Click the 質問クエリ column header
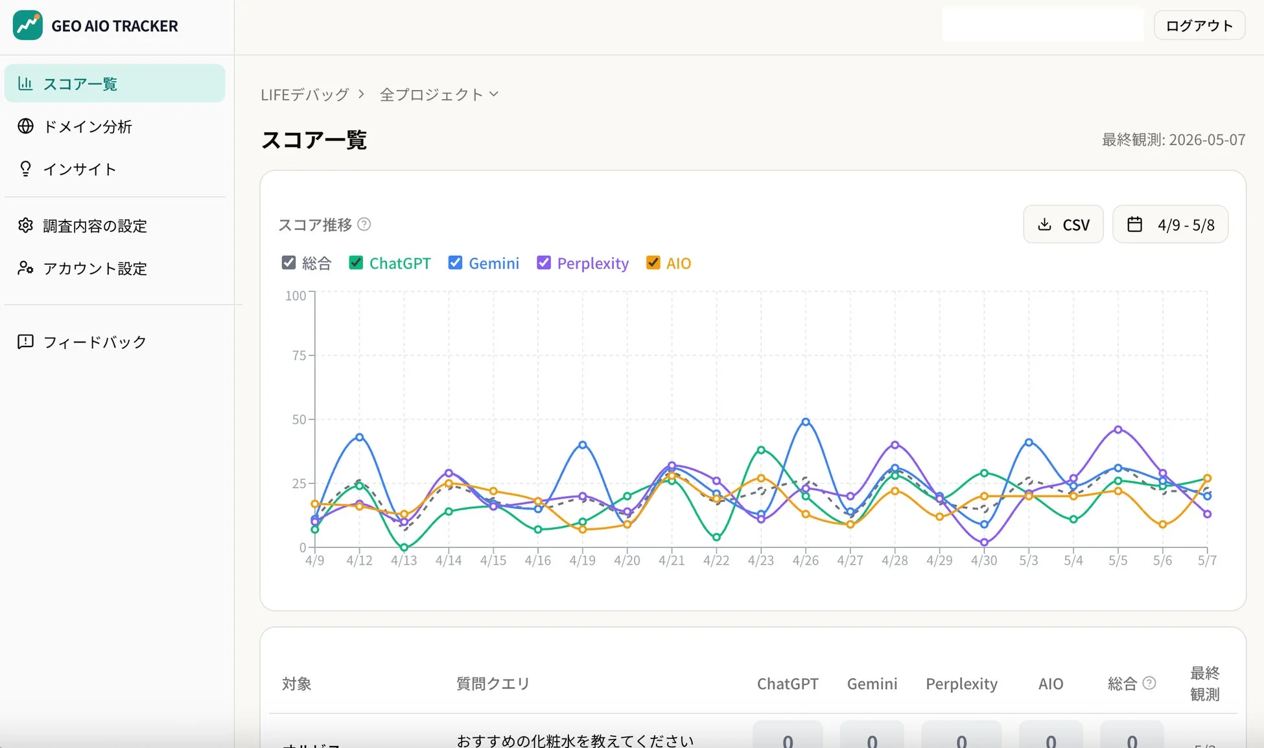The height and width of the screenshot is (748, 1264). (x=493, y=684)
